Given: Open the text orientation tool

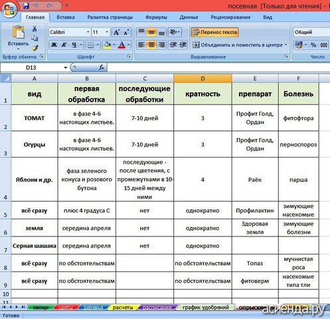Looking at the screenshot, I should [x=175, y=33].
